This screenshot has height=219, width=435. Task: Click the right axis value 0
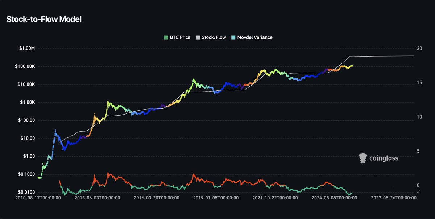tap(418, 185)
